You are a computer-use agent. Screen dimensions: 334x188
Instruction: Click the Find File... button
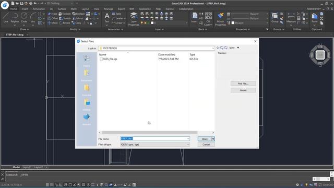[243, 84]
